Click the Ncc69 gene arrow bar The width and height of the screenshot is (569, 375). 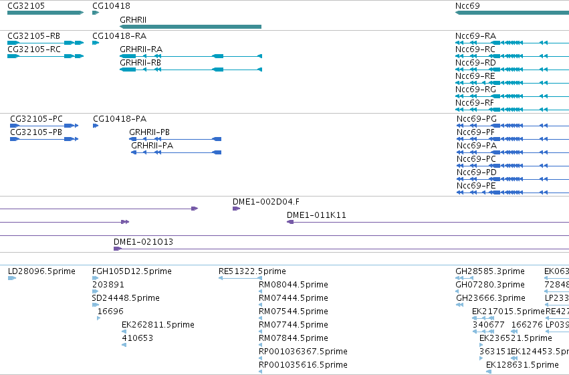(512, 13)
